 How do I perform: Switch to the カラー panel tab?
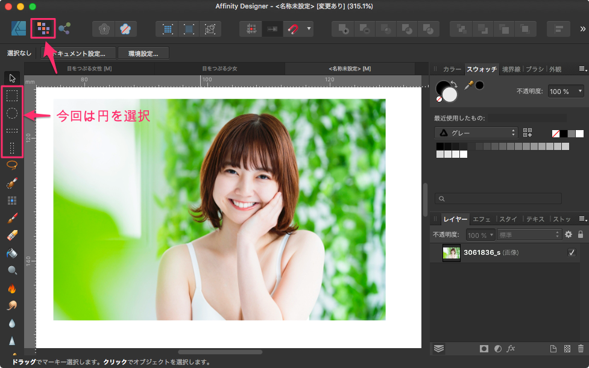pos(452,69)
